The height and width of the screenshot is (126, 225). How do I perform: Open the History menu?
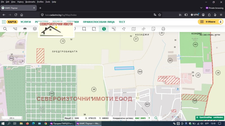[x=20, y=2]
